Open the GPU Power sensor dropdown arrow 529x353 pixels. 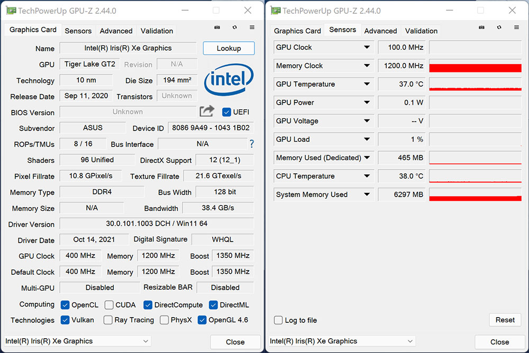(367, 103)
